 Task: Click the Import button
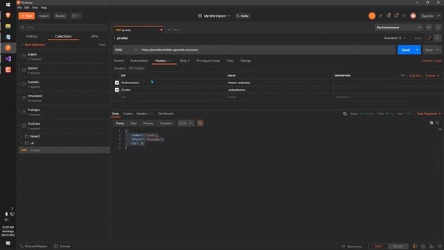tap(44, 16)
